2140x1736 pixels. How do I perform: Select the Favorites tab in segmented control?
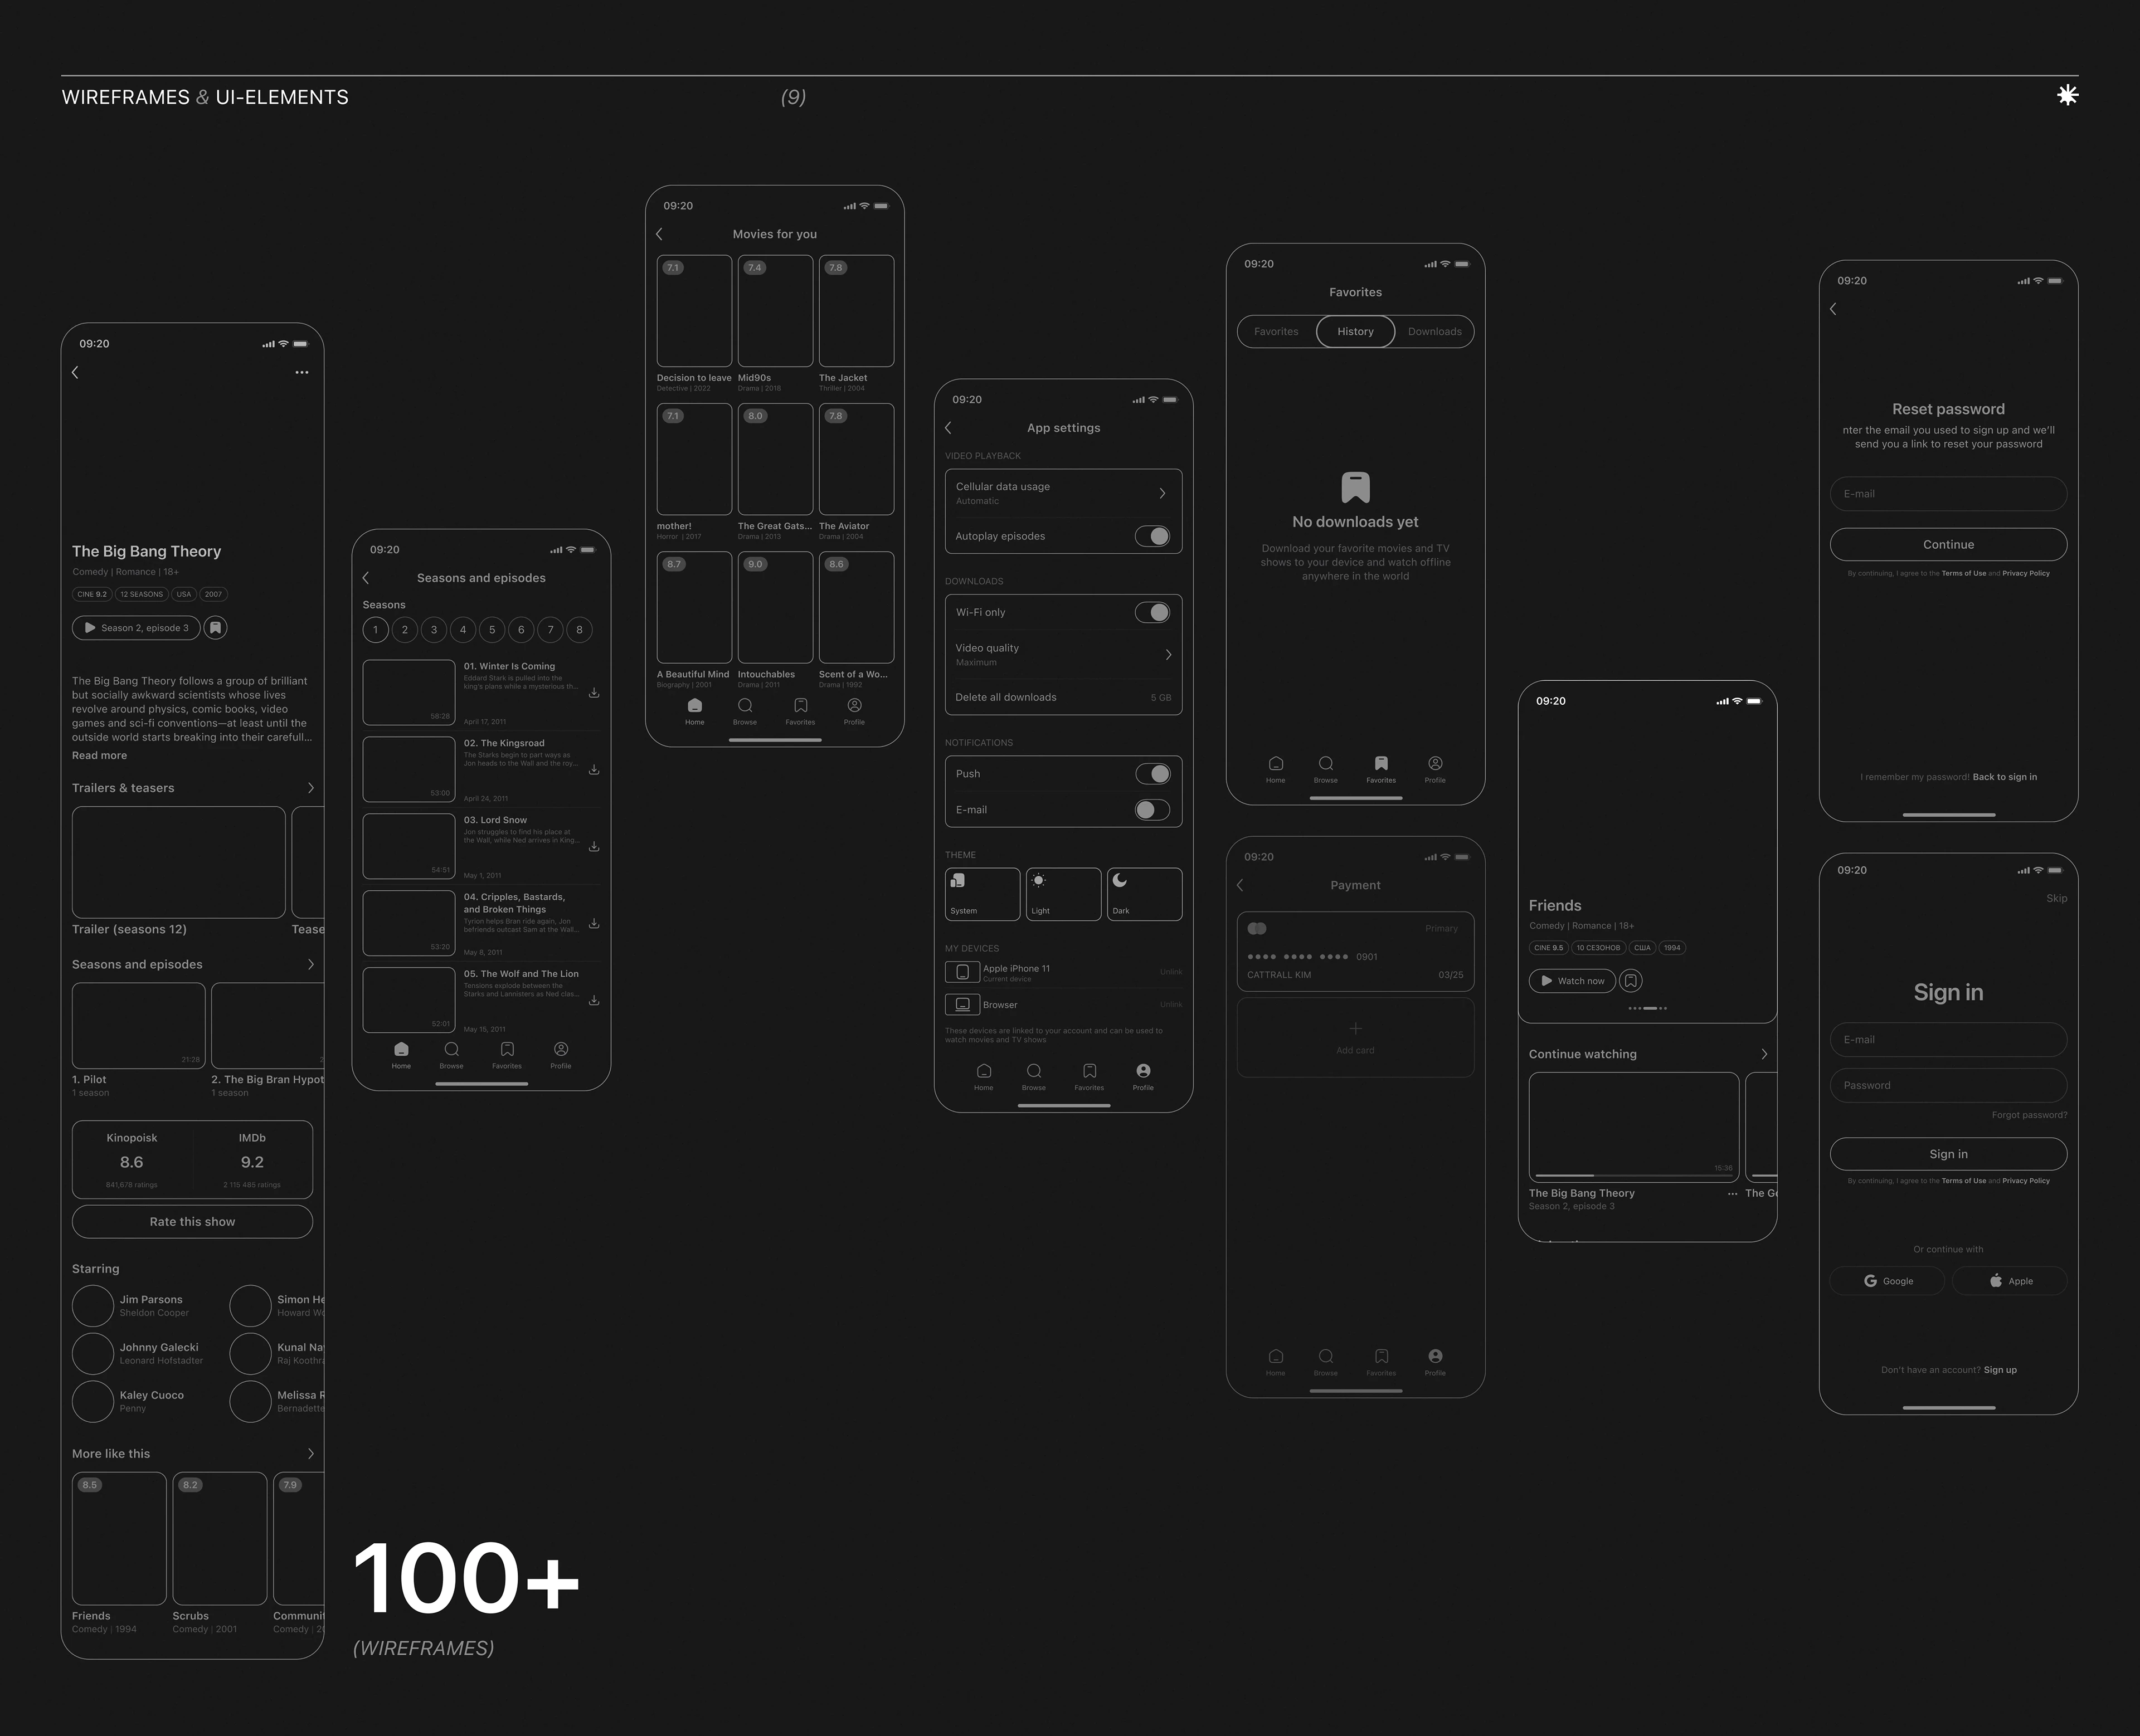coord(1276,332)
